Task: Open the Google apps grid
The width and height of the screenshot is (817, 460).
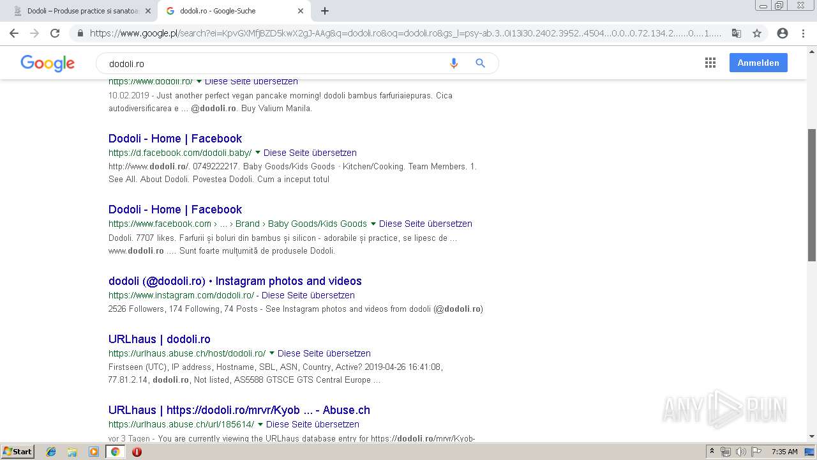Action: (710, 63)
